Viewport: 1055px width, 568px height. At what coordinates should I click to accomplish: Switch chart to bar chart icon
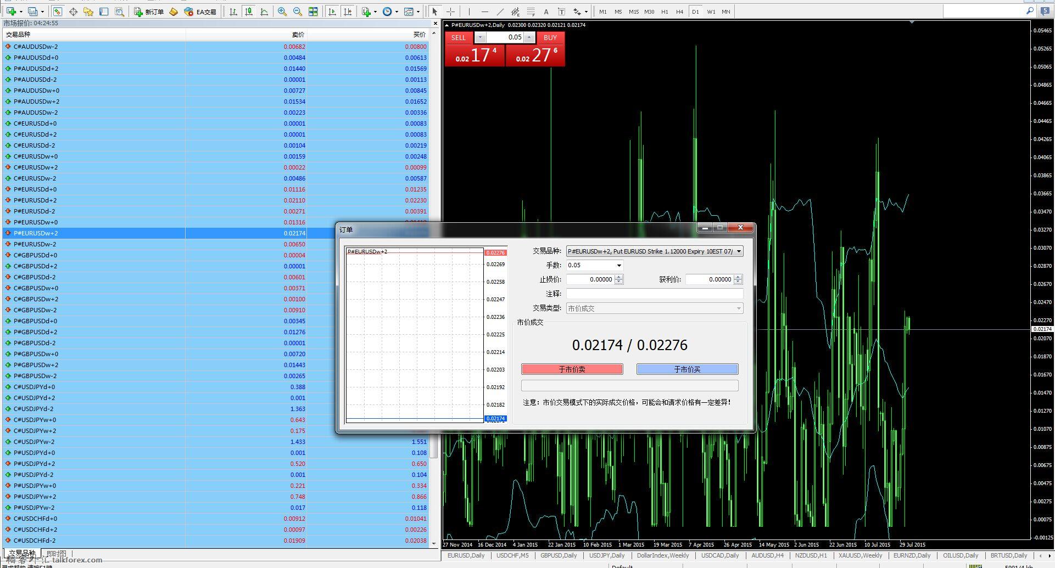(233, 12)
